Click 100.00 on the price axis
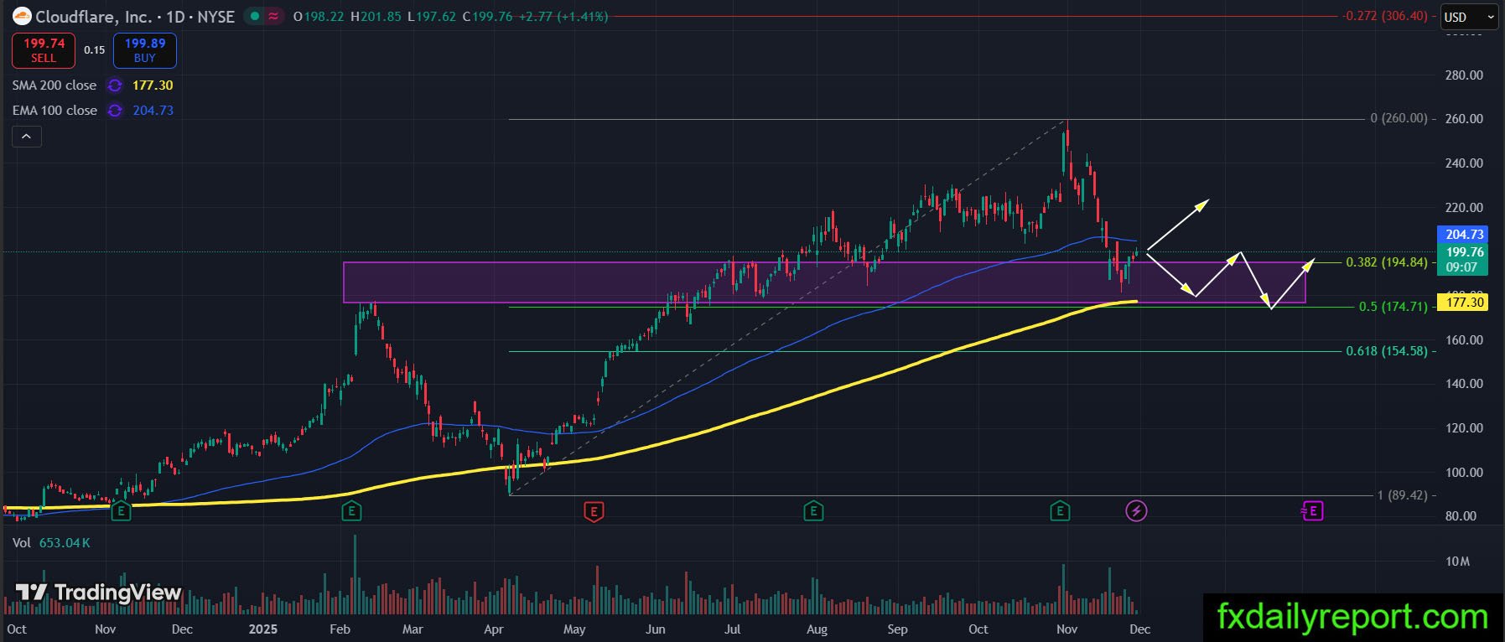 1464,473
